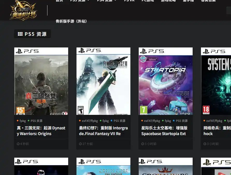The image size is (231, 175).
Task: Click the orange dot beside fpkg on 真·三国无双 card
Action: tap(18, 121)
